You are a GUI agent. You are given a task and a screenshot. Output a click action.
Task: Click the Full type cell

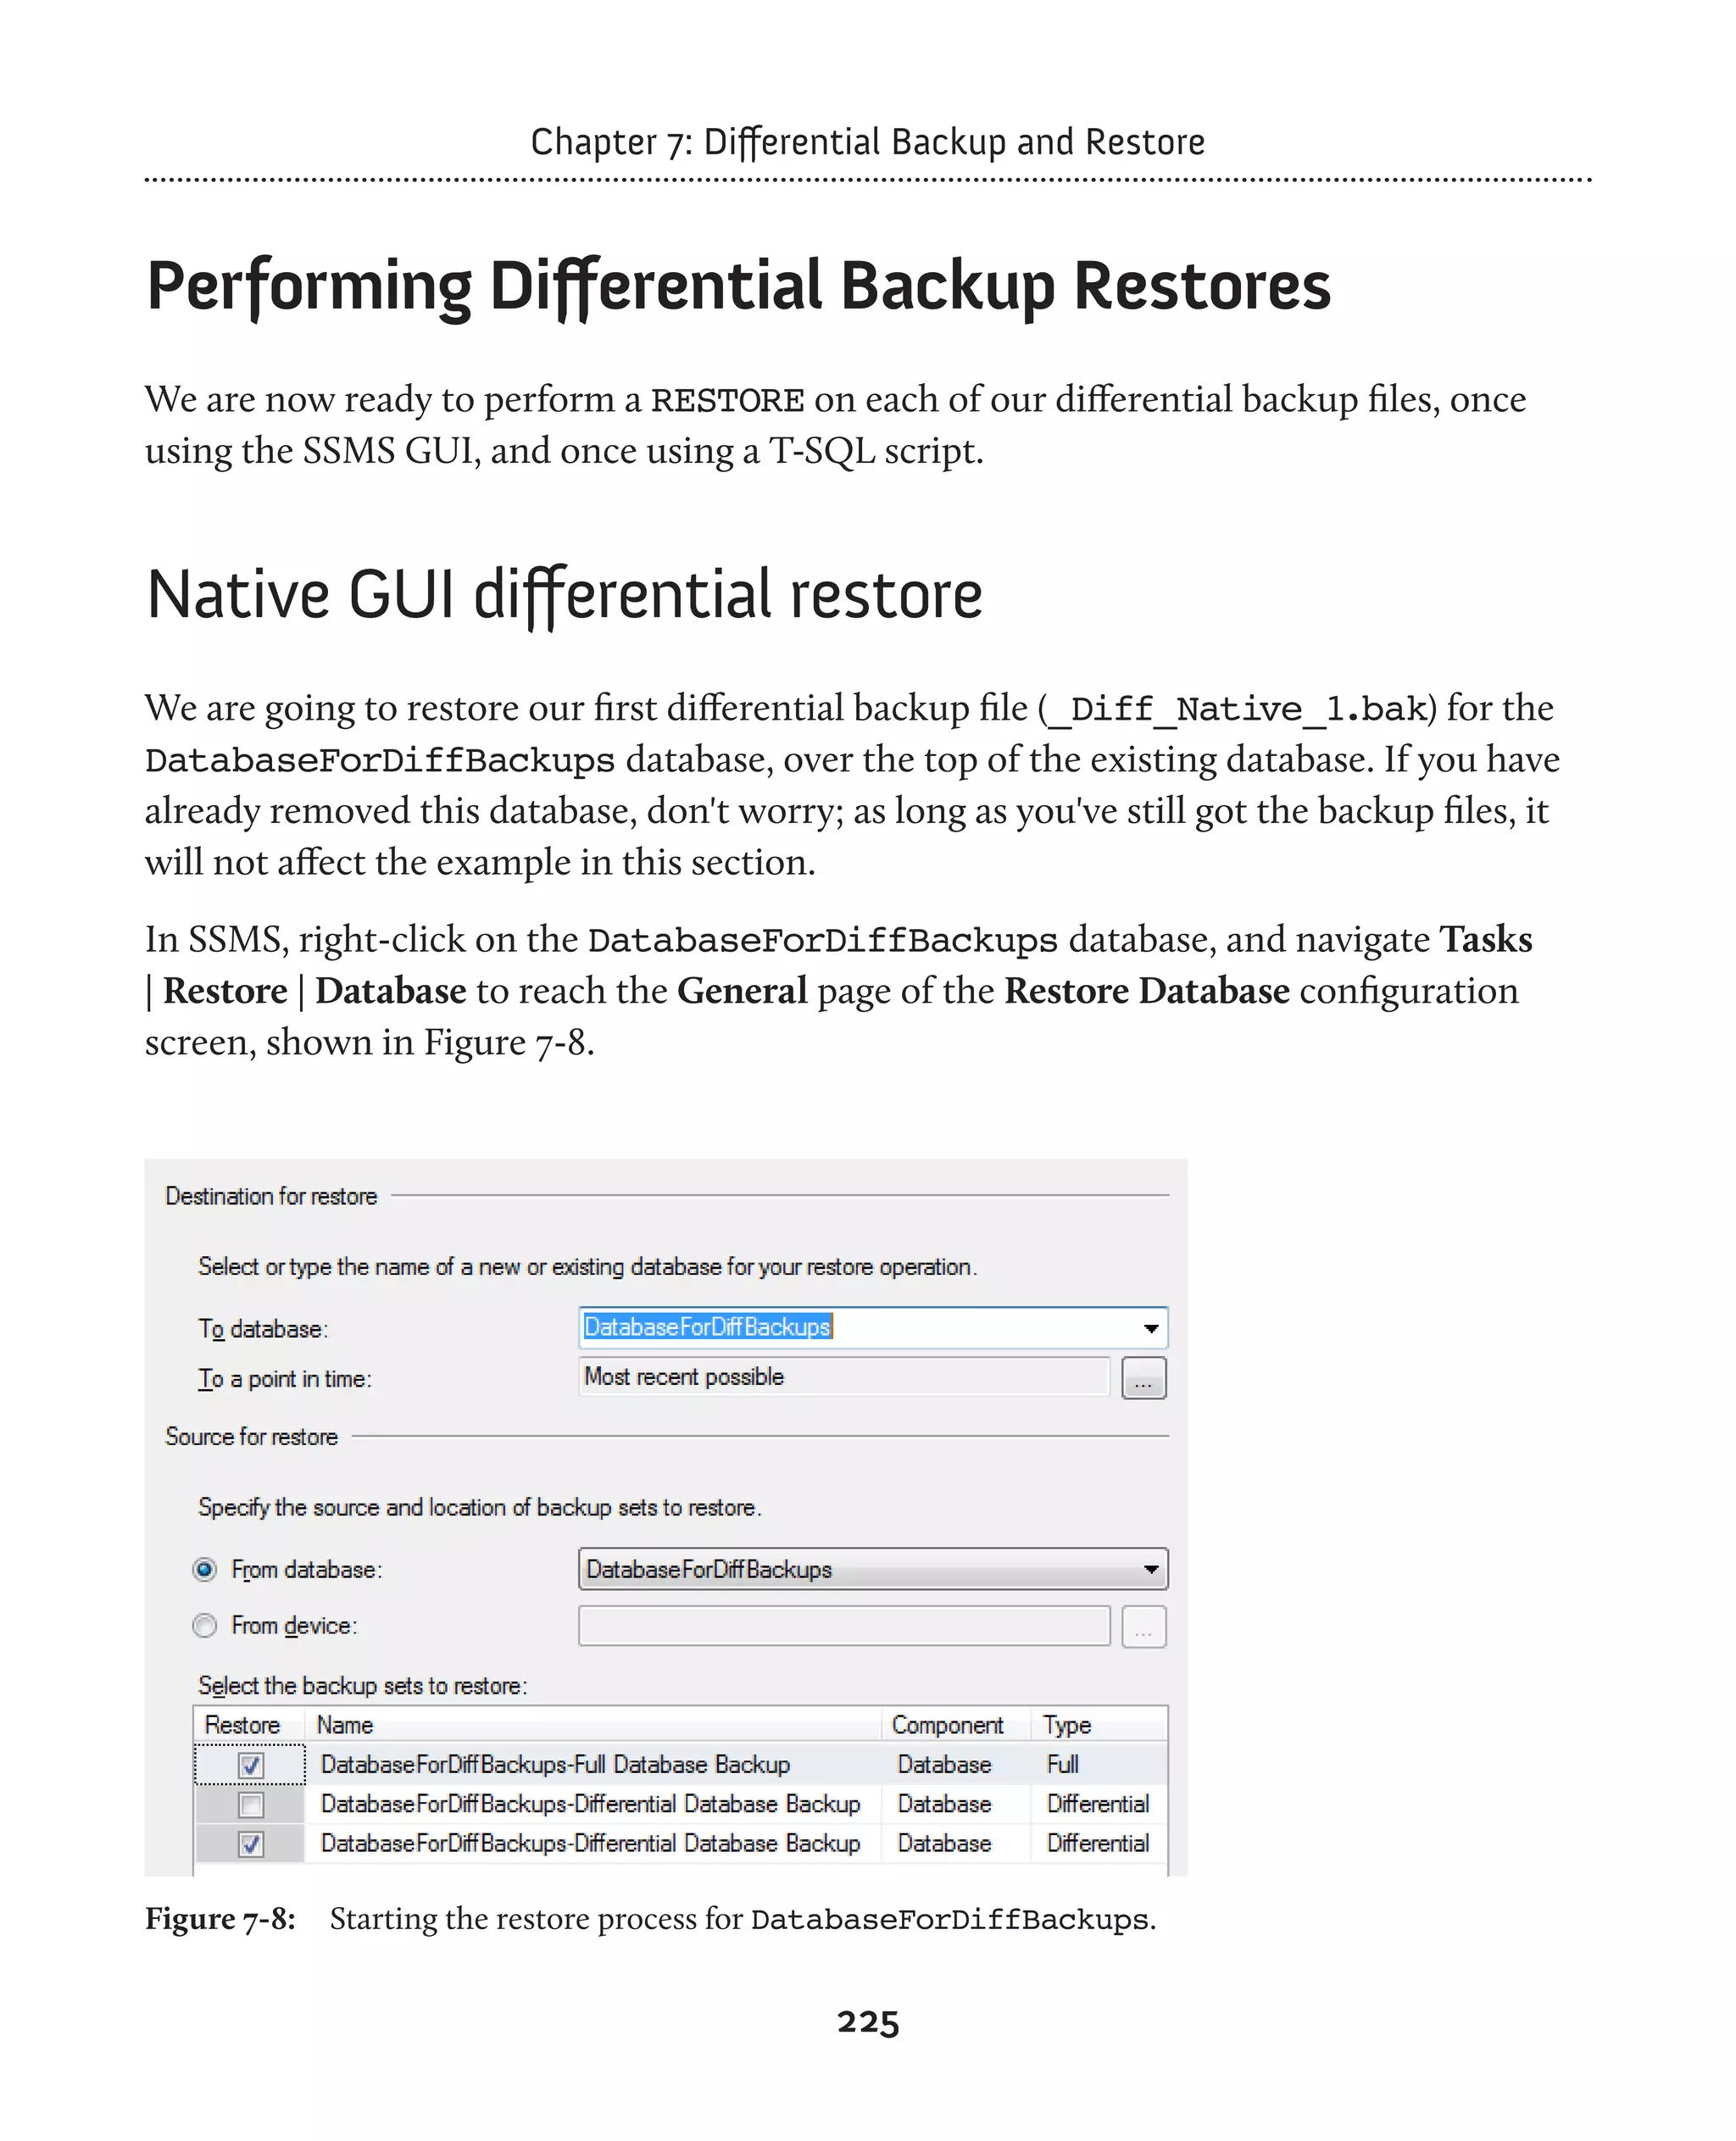[x=1062, y=1764]
